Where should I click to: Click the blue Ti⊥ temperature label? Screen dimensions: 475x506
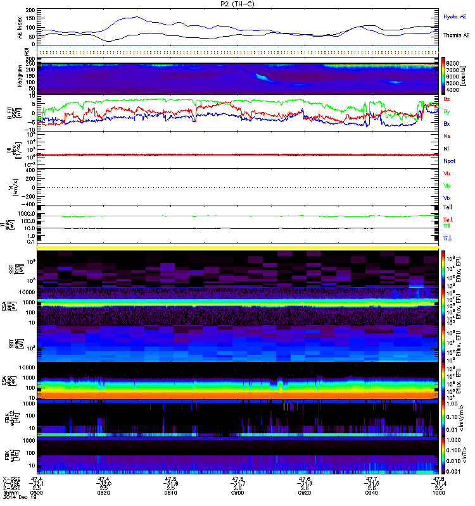pyautogui.click(x=447, y=238)
